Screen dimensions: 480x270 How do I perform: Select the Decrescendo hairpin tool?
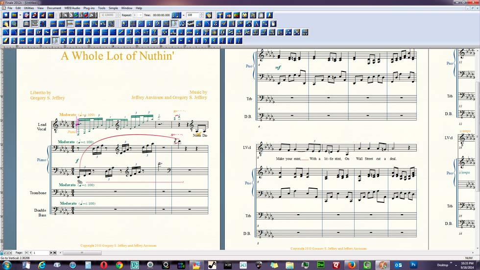pos(23,32)
